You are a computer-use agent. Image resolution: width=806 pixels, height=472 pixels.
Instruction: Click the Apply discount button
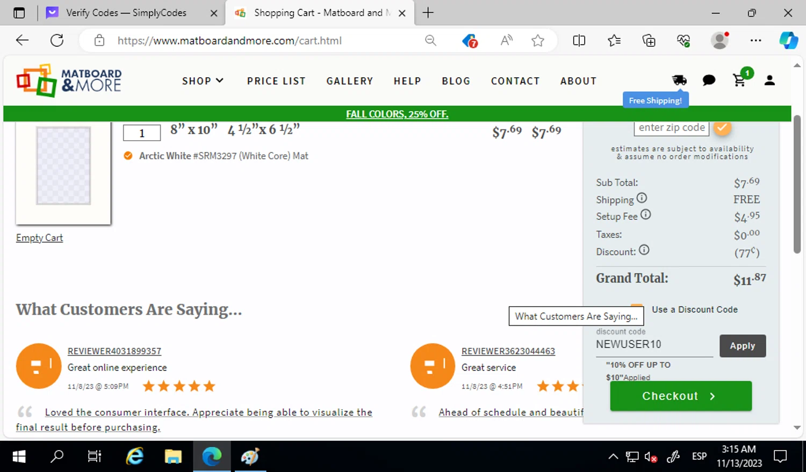[x=743, y=346]
